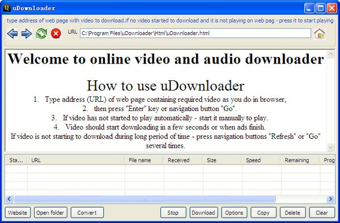Click the web page scroll up arrow
Screen dimensions: 340x223
pyautogui.click(x=330, y=54)
